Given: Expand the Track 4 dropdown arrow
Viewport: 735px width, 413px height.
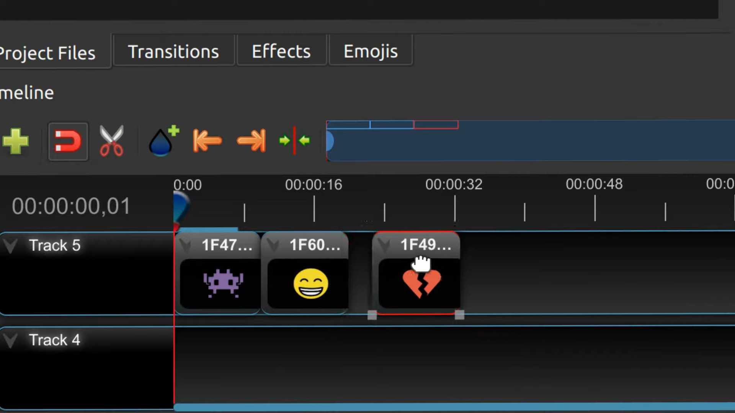Looking at the screenshot, I should [10, 340].
